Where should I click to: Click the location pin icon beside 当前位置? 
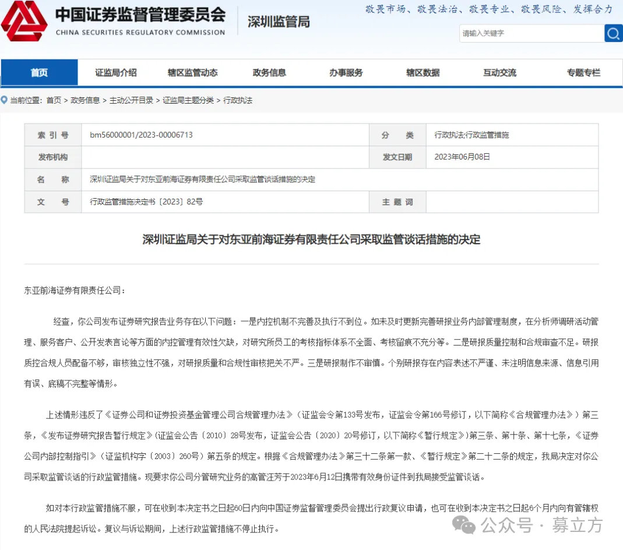pos(5,101)
